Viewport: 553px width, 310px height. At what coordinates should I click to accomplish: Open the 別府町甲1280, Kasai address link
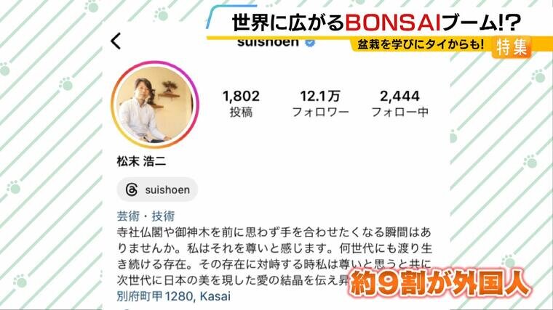pos(173,296)
